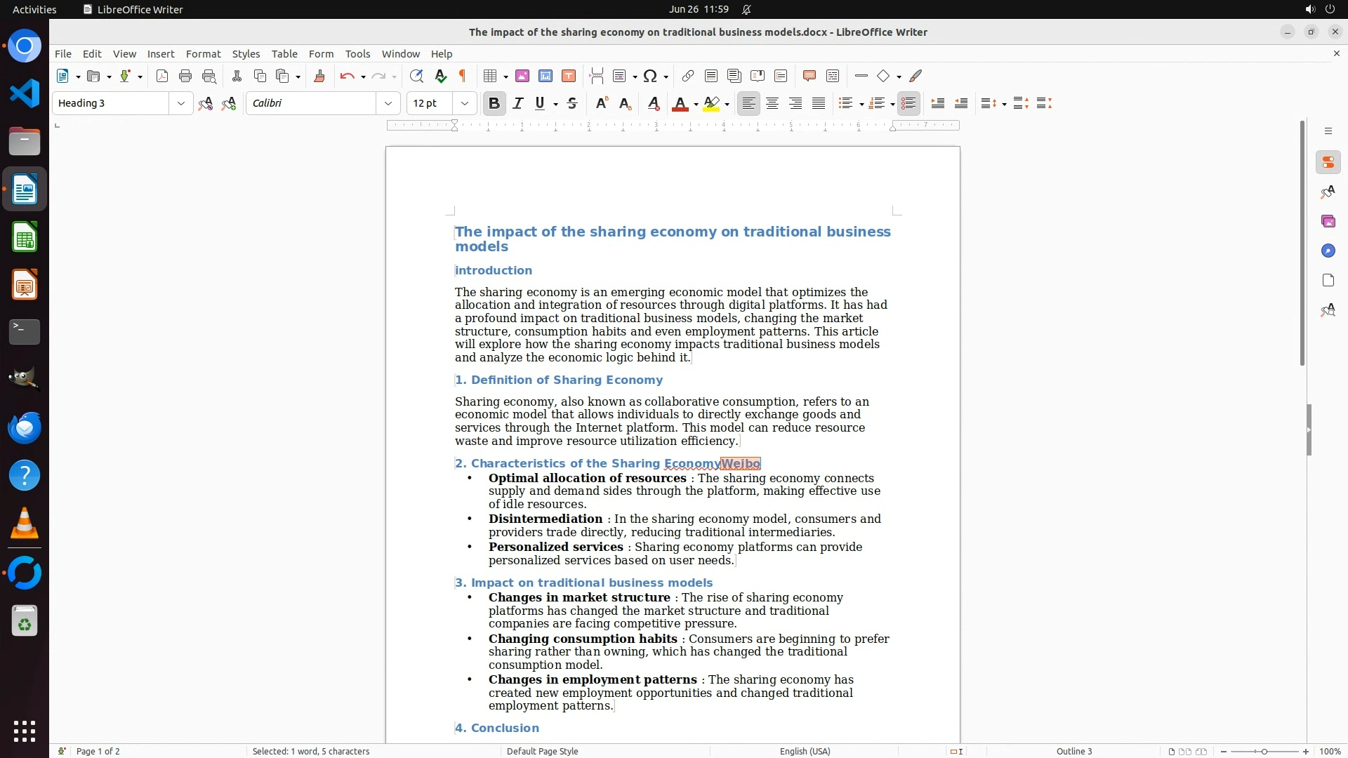Click Default Page Style in status bar
The image size is (1348, 758).
(542, 751)
